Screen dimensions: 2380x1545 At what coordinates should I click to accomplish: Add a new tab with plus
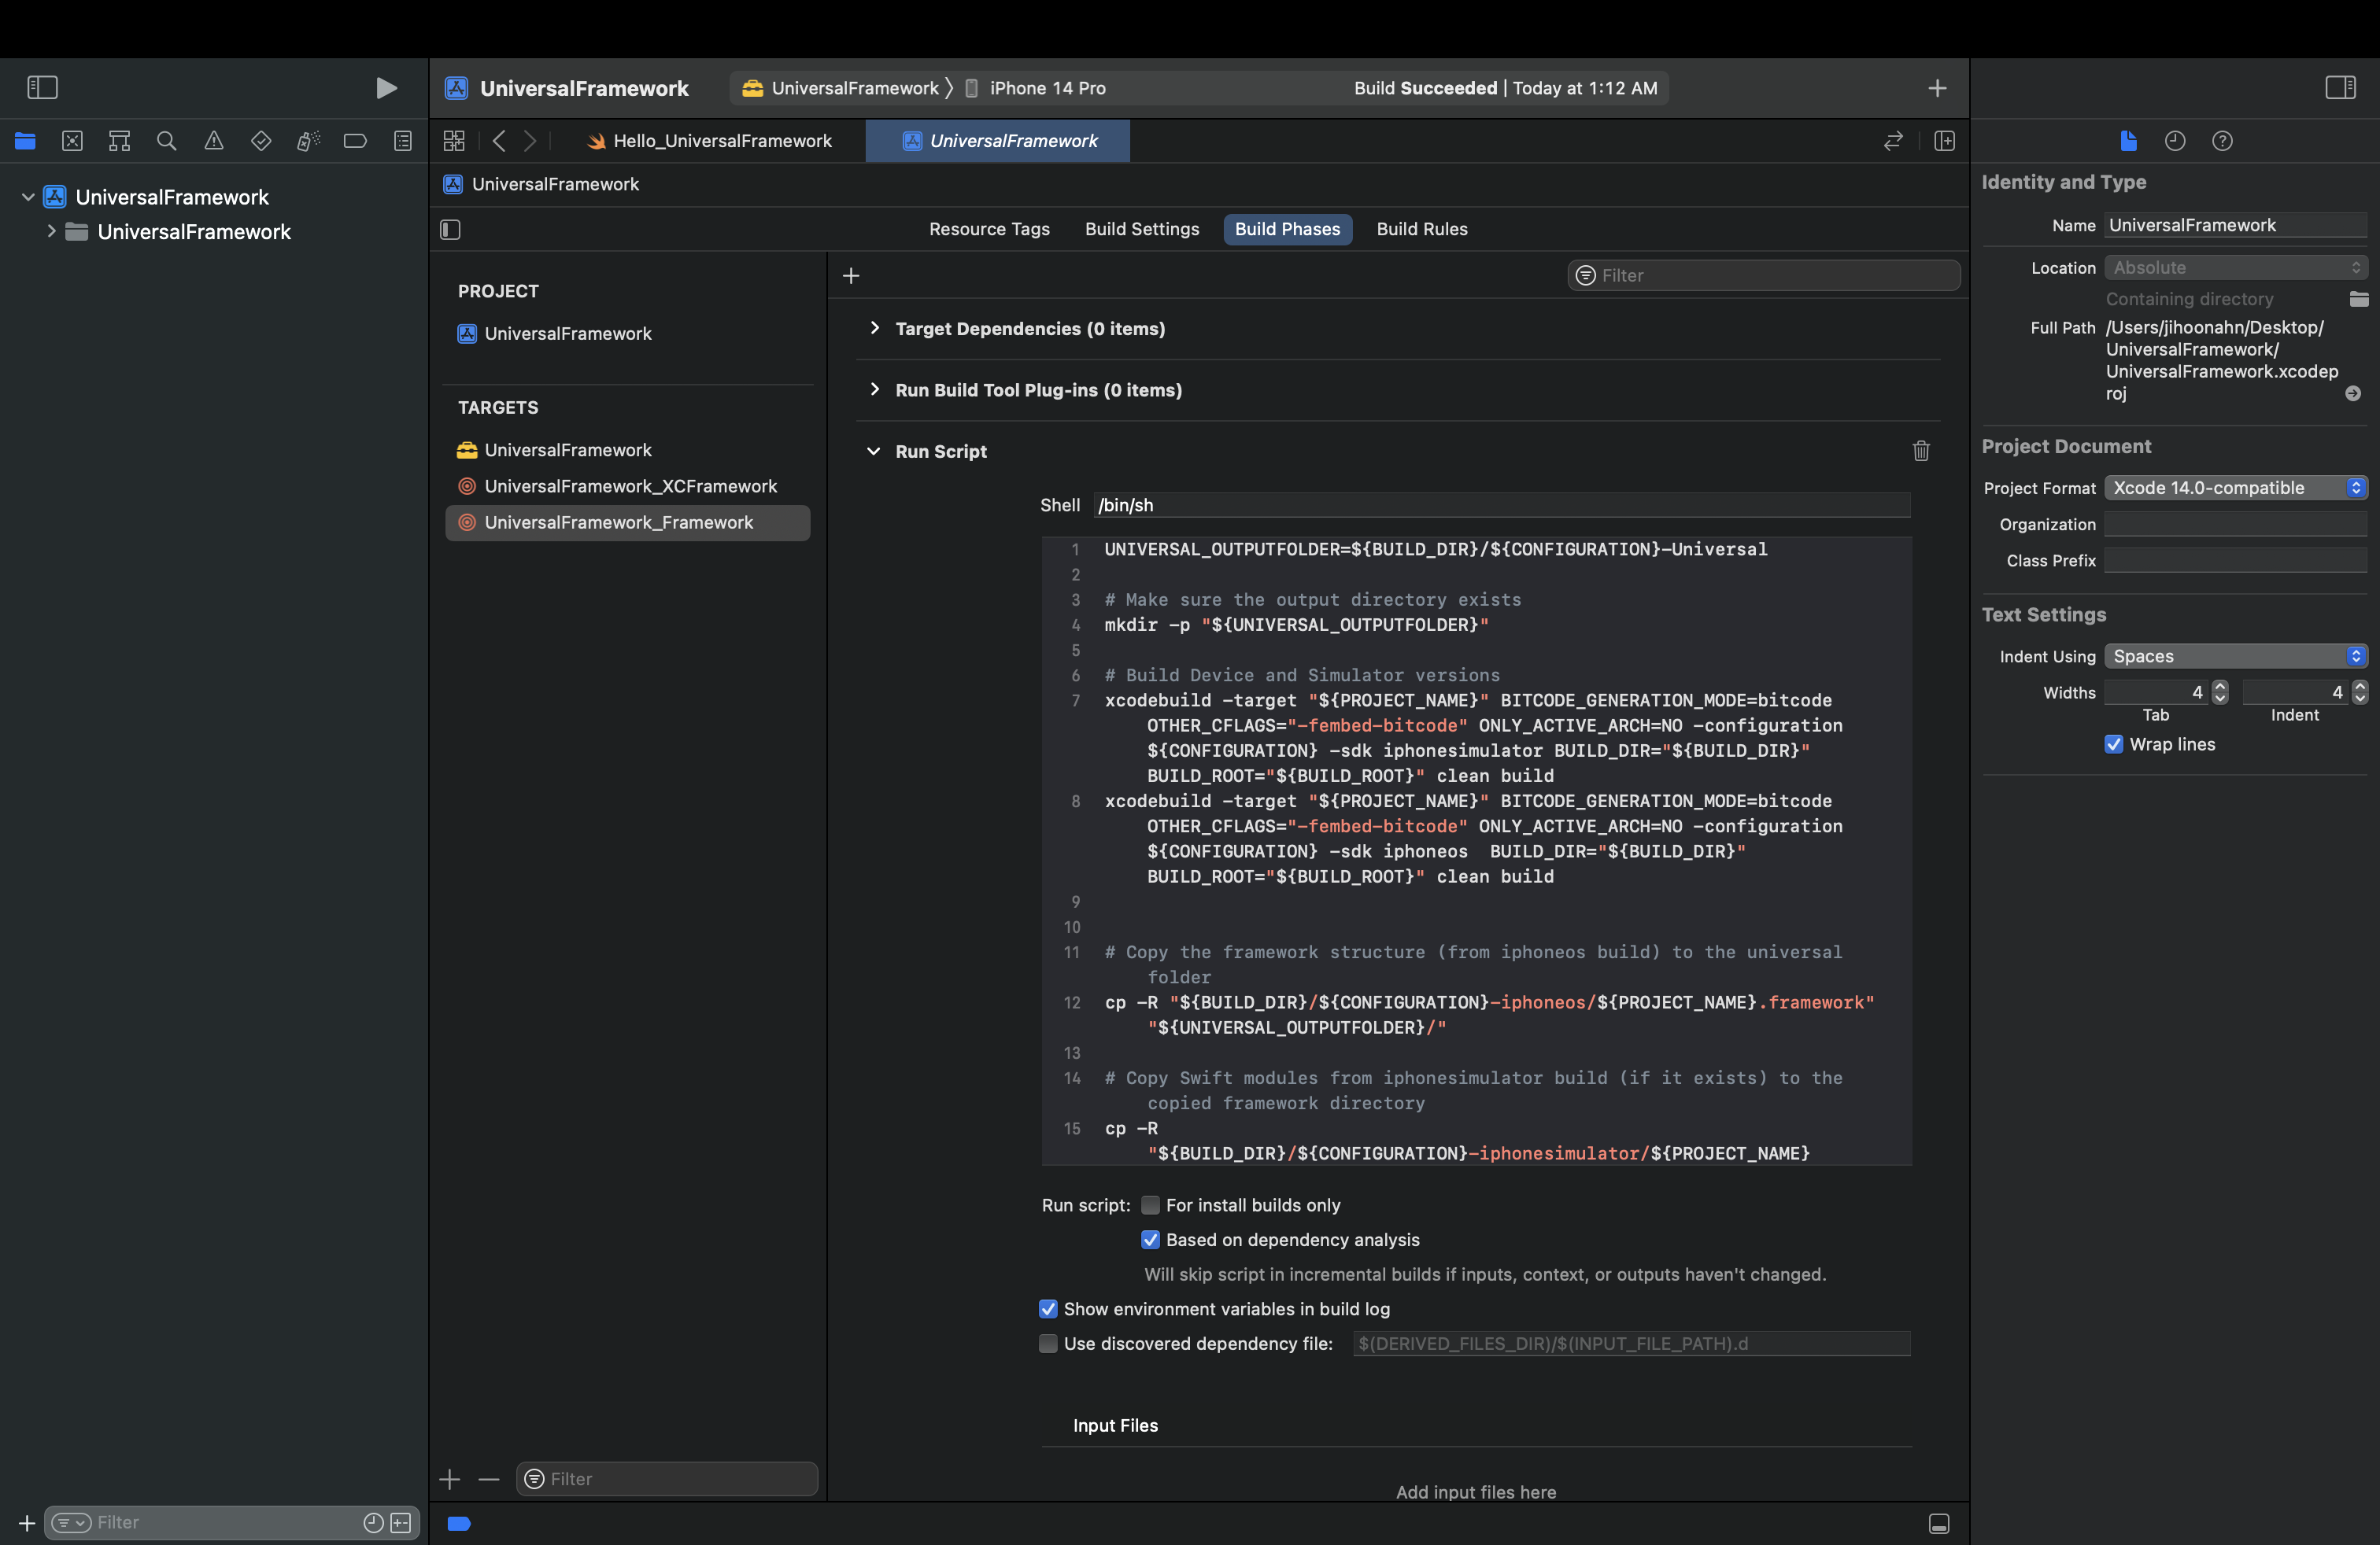(1937, 88)
